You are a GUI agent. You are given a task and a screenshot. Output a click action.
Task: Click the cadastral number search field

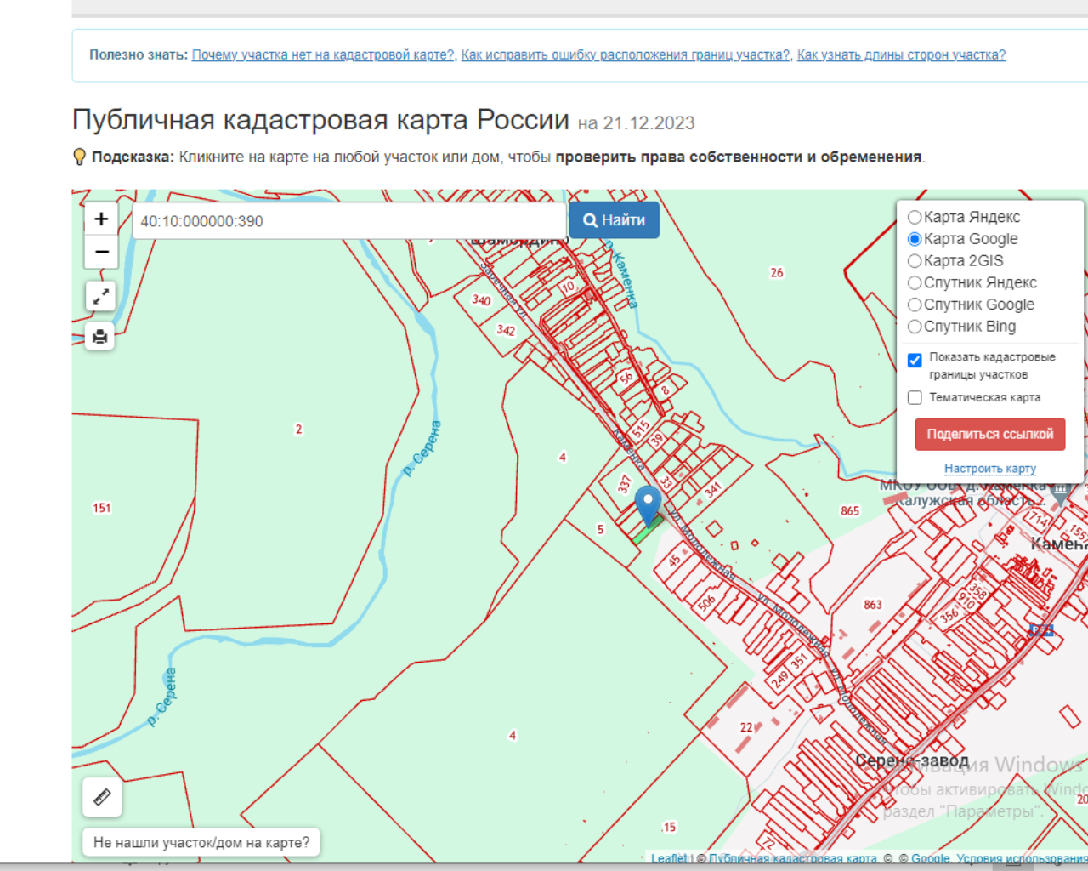click(348, 221)
